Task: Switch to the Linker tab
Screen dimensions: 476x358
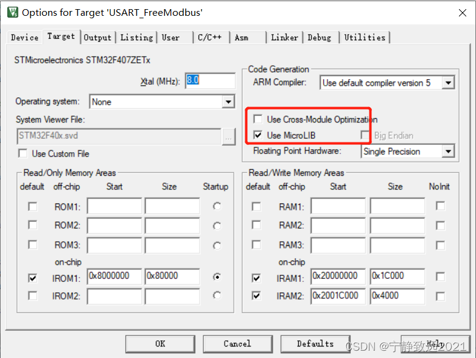Action: coord(284,38)
